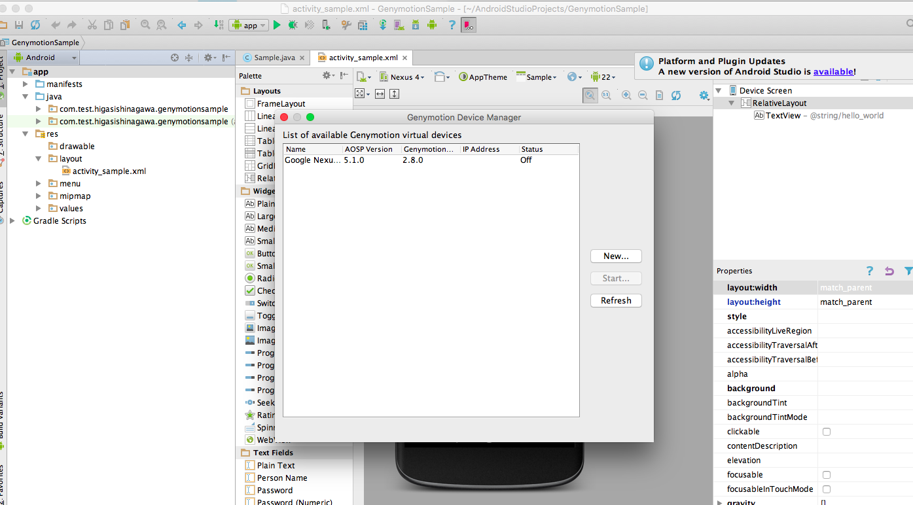Viewport: 913px width, 505px height.
Task: Click the Refresh icon in designer toolbar
Action: tap(676, 95)
